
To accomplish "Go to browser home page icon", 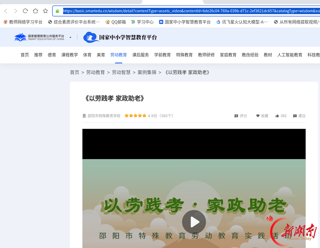I will (x=36, y=11).
